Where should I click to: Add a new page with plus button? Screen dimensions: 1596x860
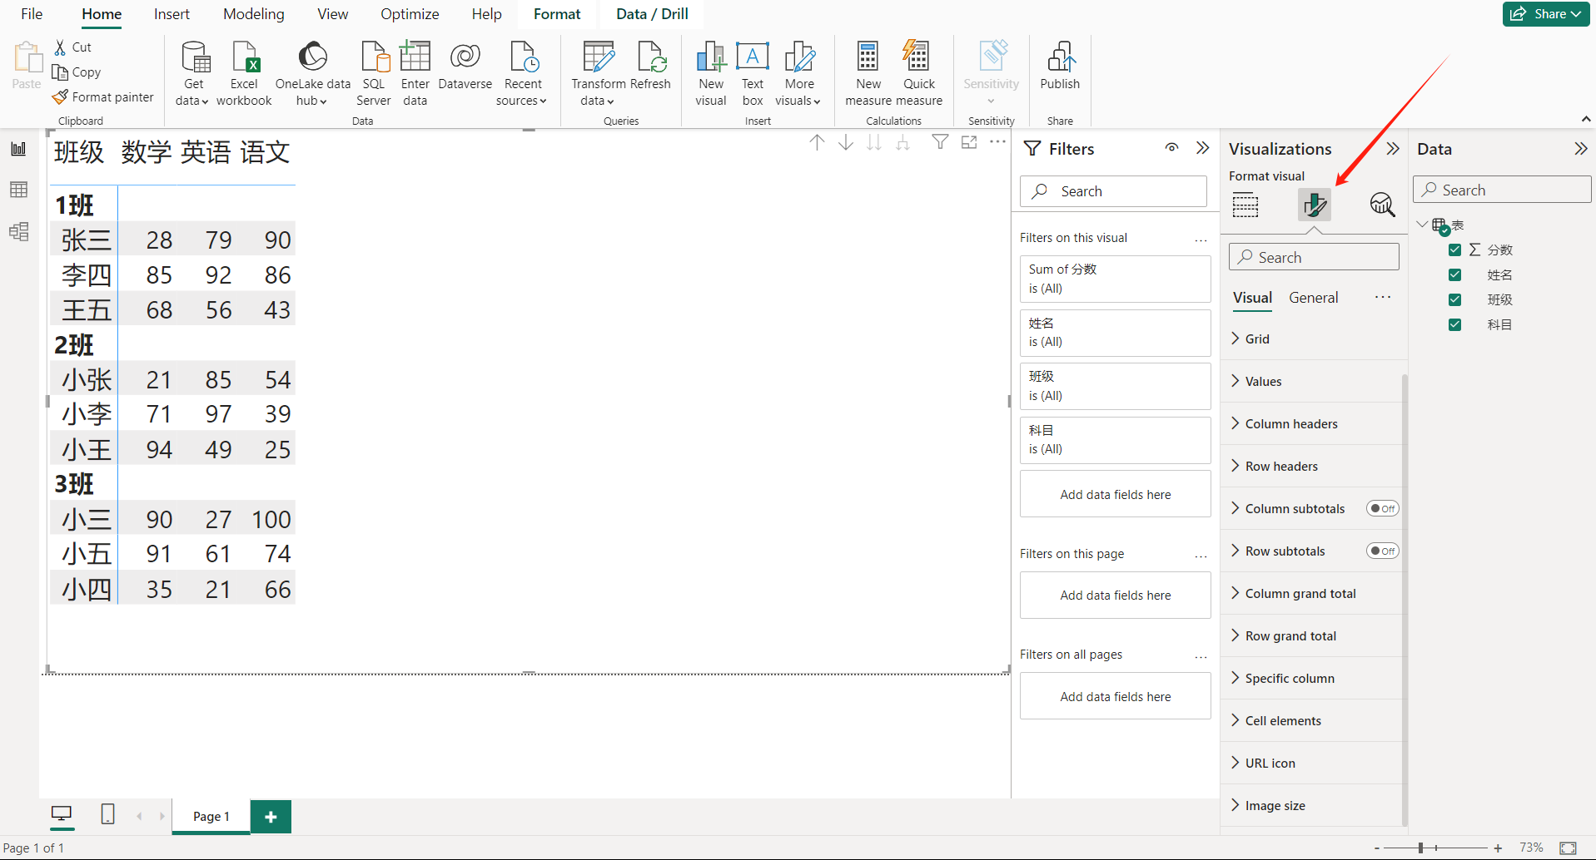point(271,817)
